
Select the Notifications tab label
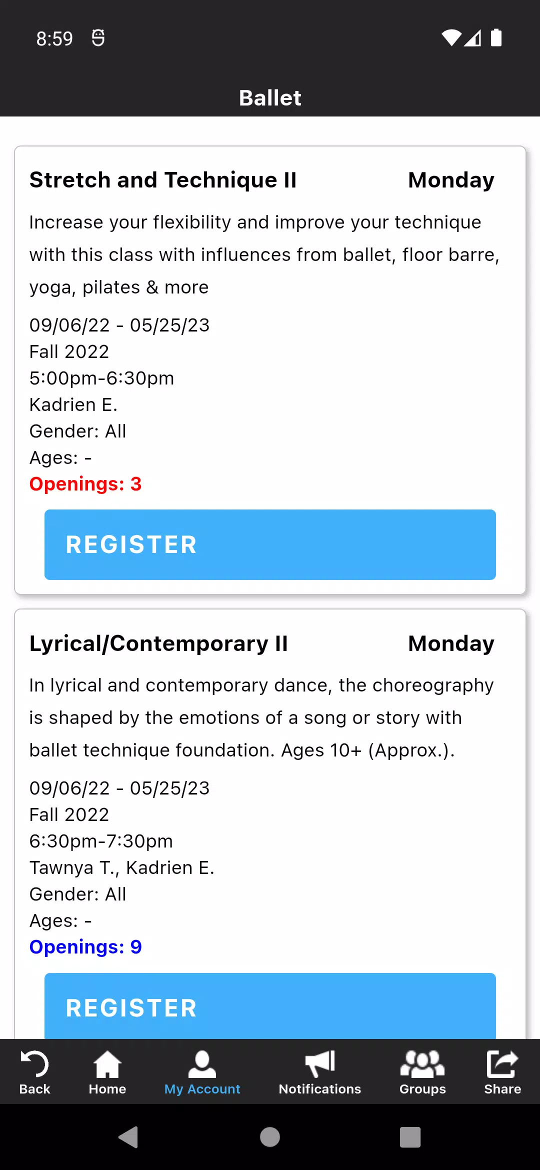[320, 1089]
